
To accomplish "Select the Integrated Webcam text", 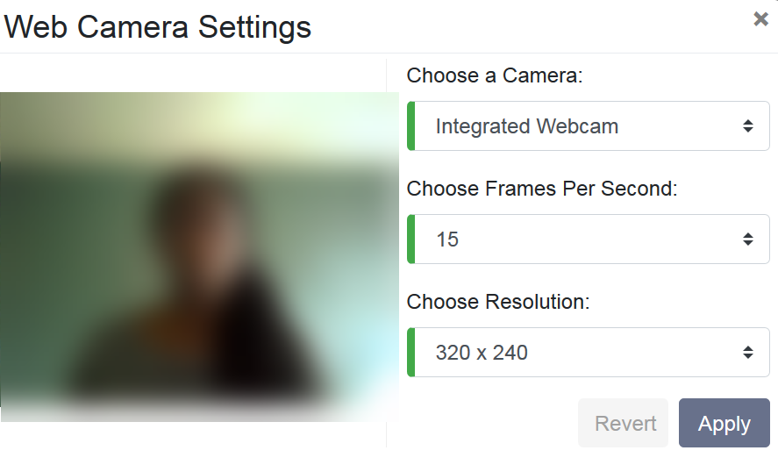I will (526, 126).
